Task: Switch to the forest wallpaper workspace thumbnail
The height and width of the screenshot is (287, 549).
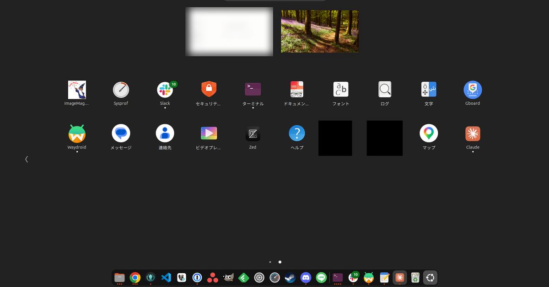Action: [x=320, y=32]
